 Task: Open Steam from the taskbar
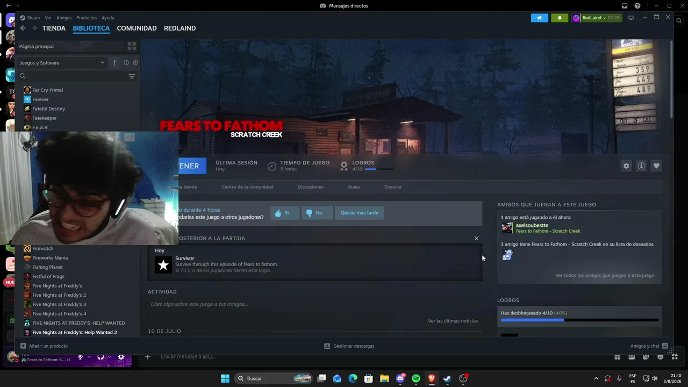[447, 378]
